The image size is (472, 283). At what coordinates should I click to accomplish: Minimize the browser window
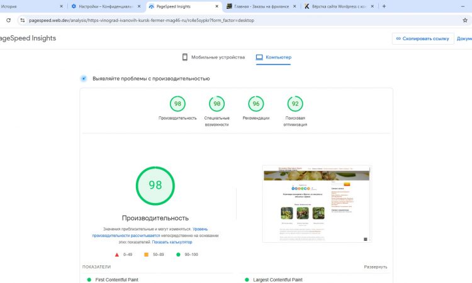(463, 6)
